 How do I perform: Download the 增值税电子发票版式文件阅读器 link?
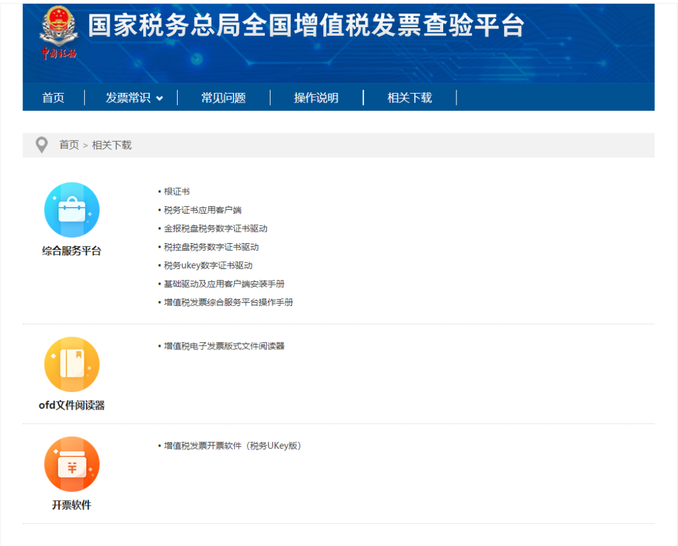(224, 346)
